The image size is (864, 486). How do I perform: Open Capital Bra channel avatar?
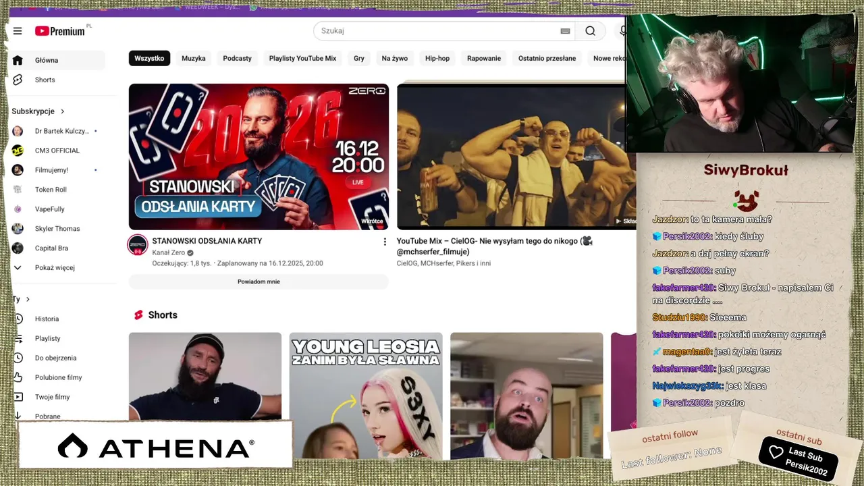pyautogui.click(x=18, y=248)
